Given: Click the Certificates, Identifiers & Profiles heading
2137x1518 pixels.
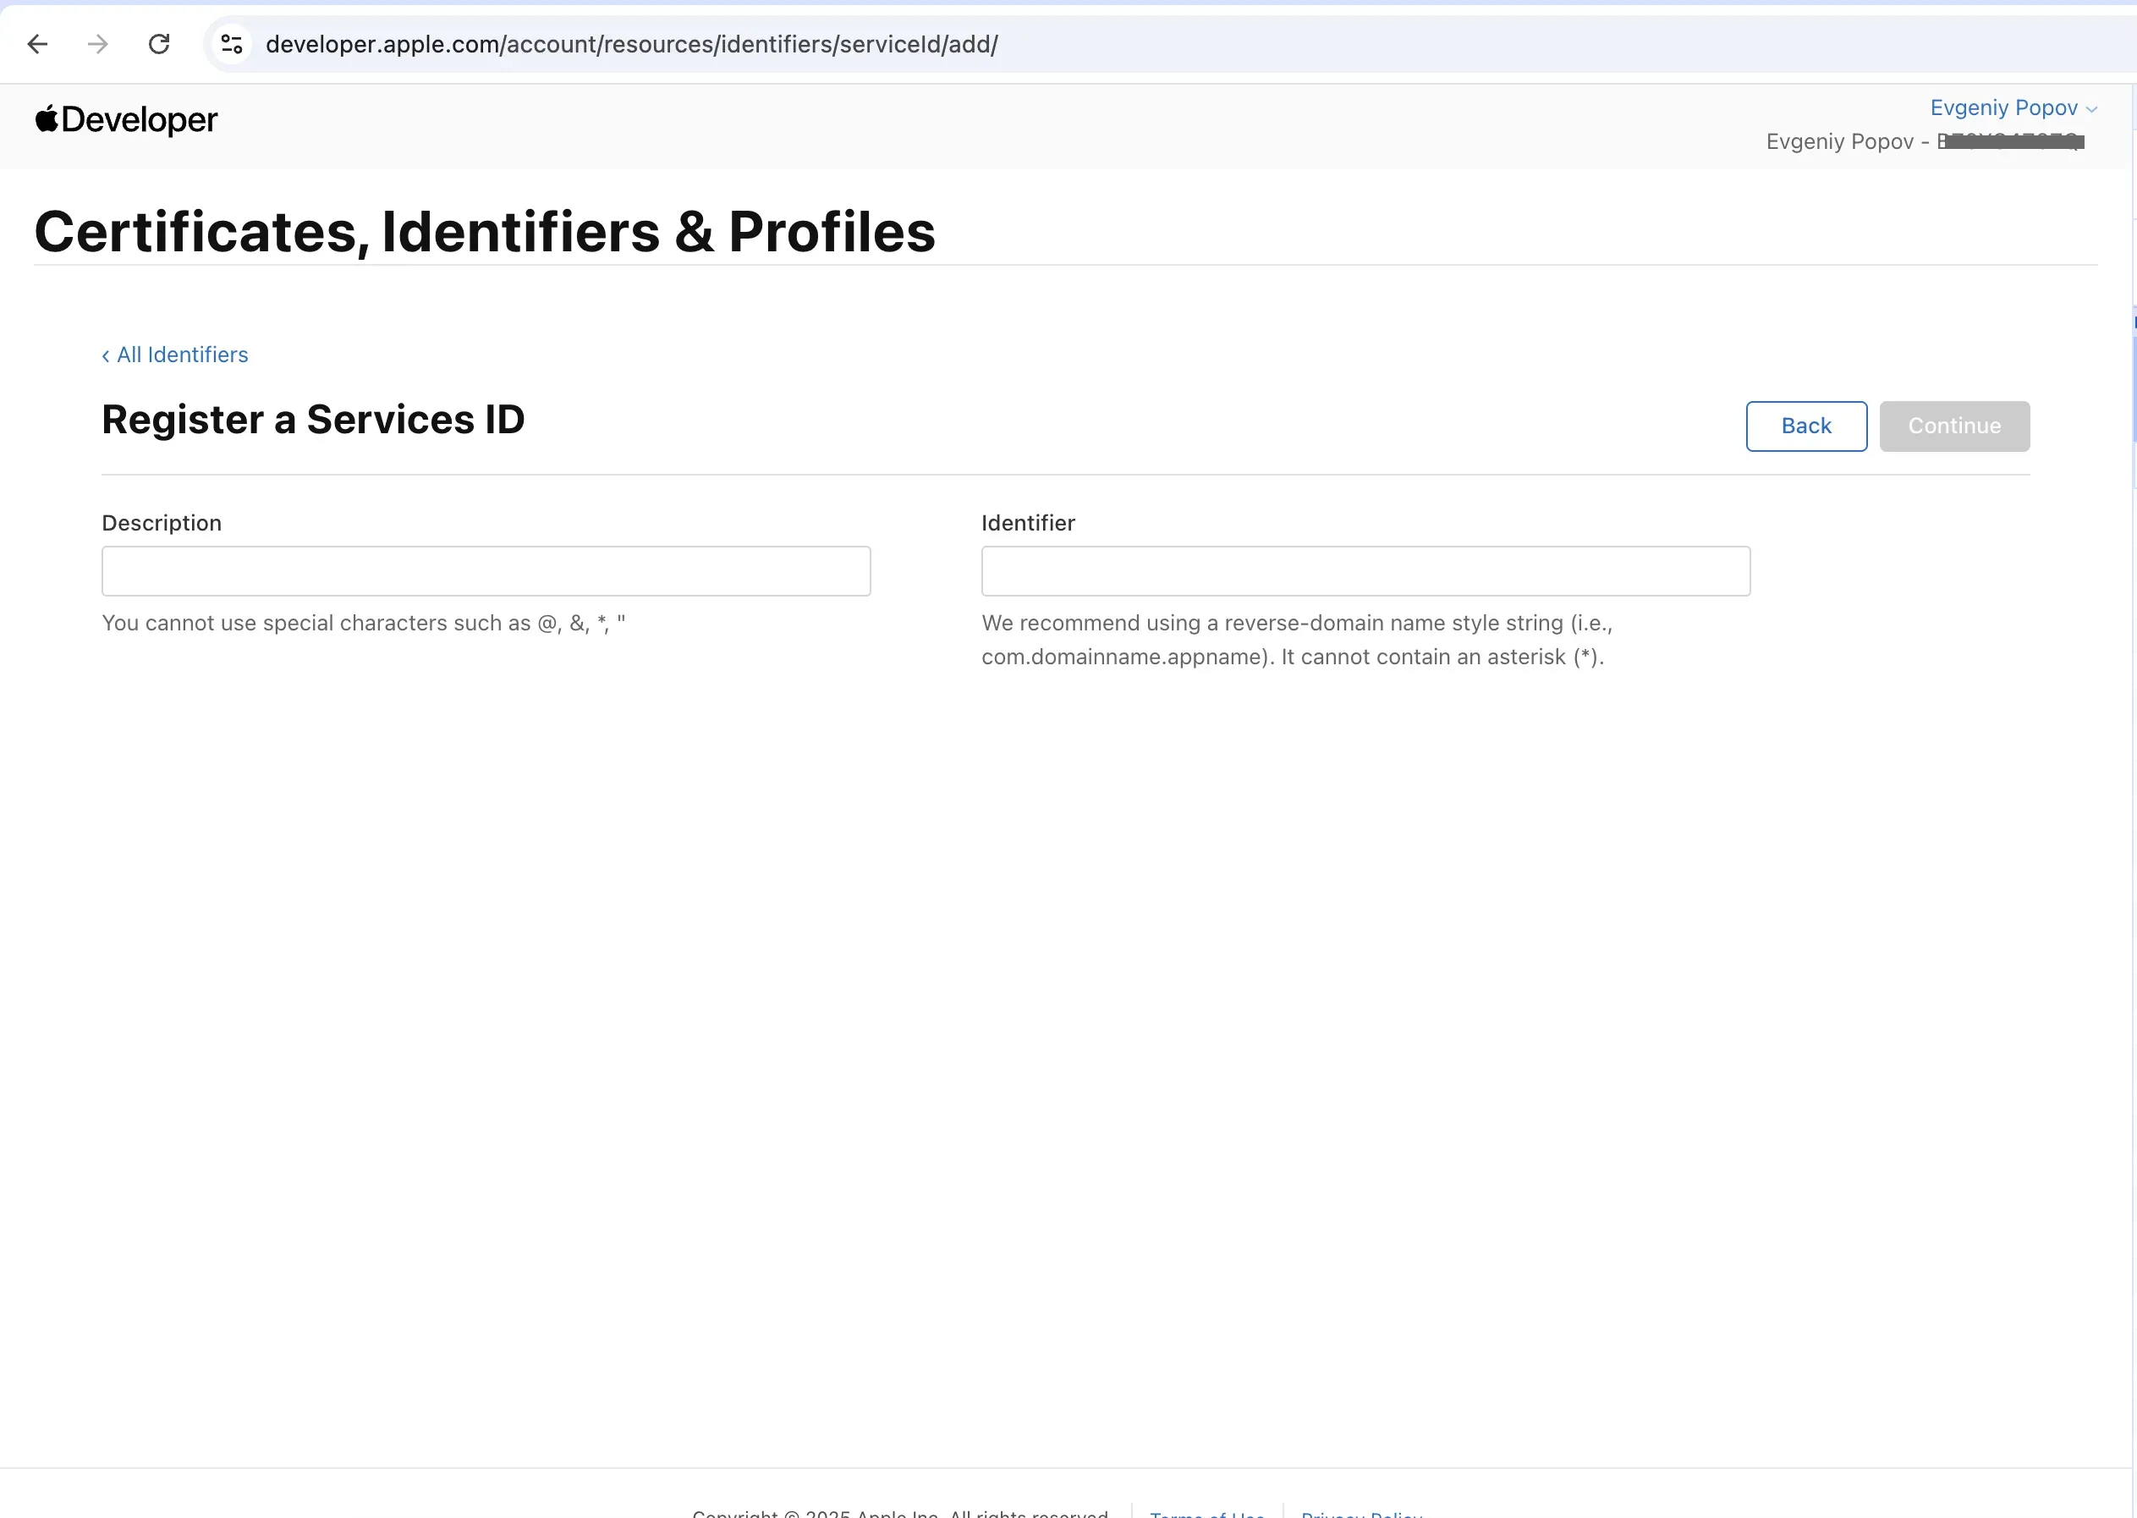Looking at the screenshot, I should pos(485,231).
